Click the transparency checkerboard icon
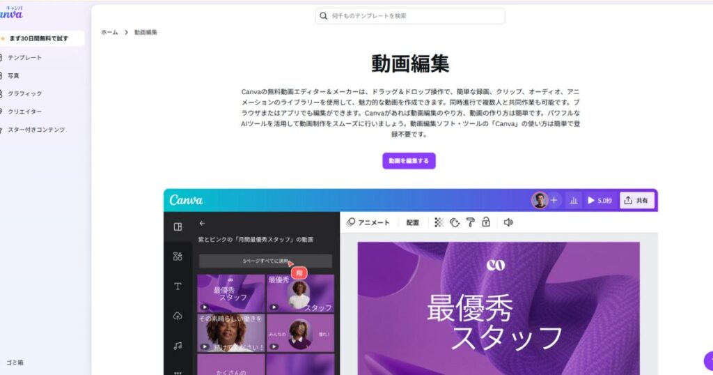The height and width of the screenshot is (375, 713). click(x=439, y=222)
